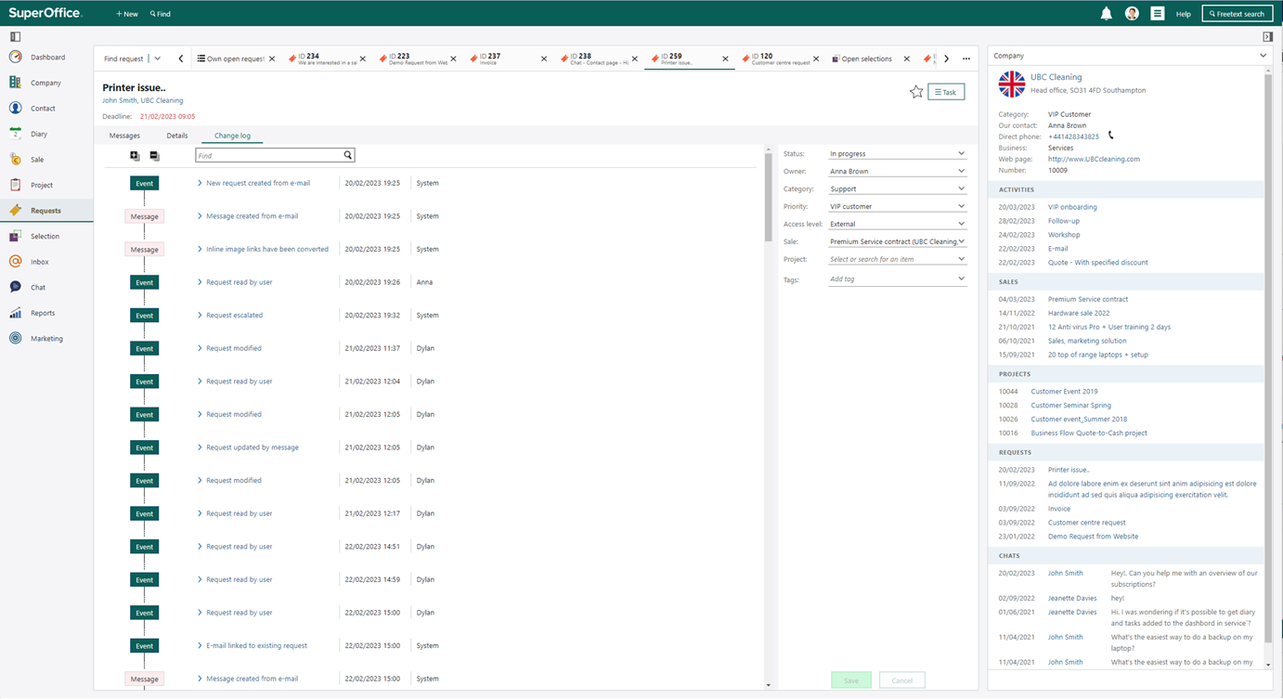Expand all change log entries
This screenshot has width=1283, height=699.
(135, 156)
